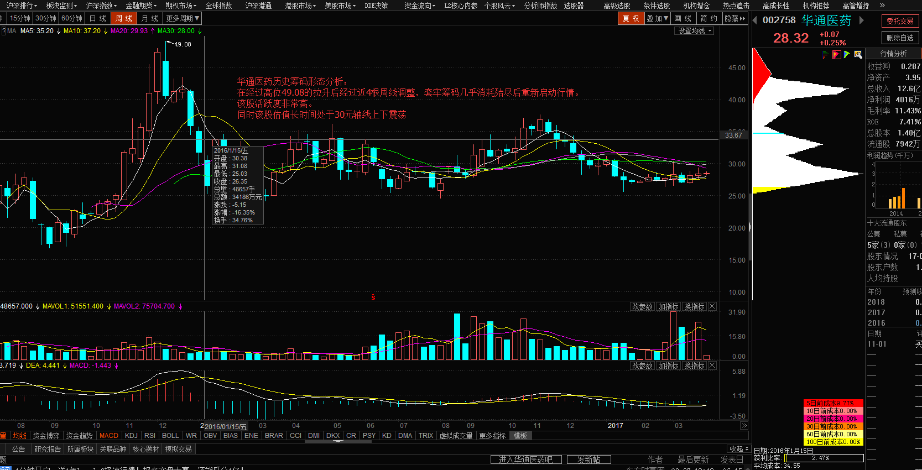Click 发新帖 button
The width and height of the screenshot is (922, 470).
tap(588, 459)
